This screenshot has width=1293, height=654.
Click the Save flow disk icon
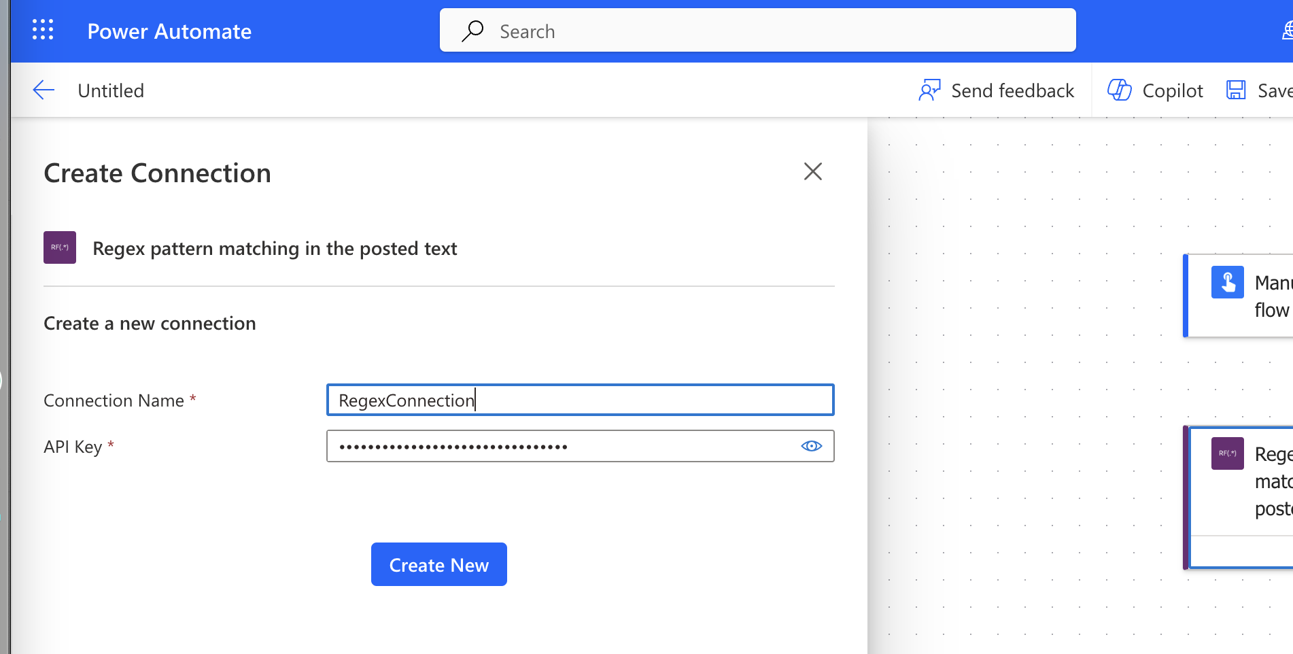[x=1235, y=89]
